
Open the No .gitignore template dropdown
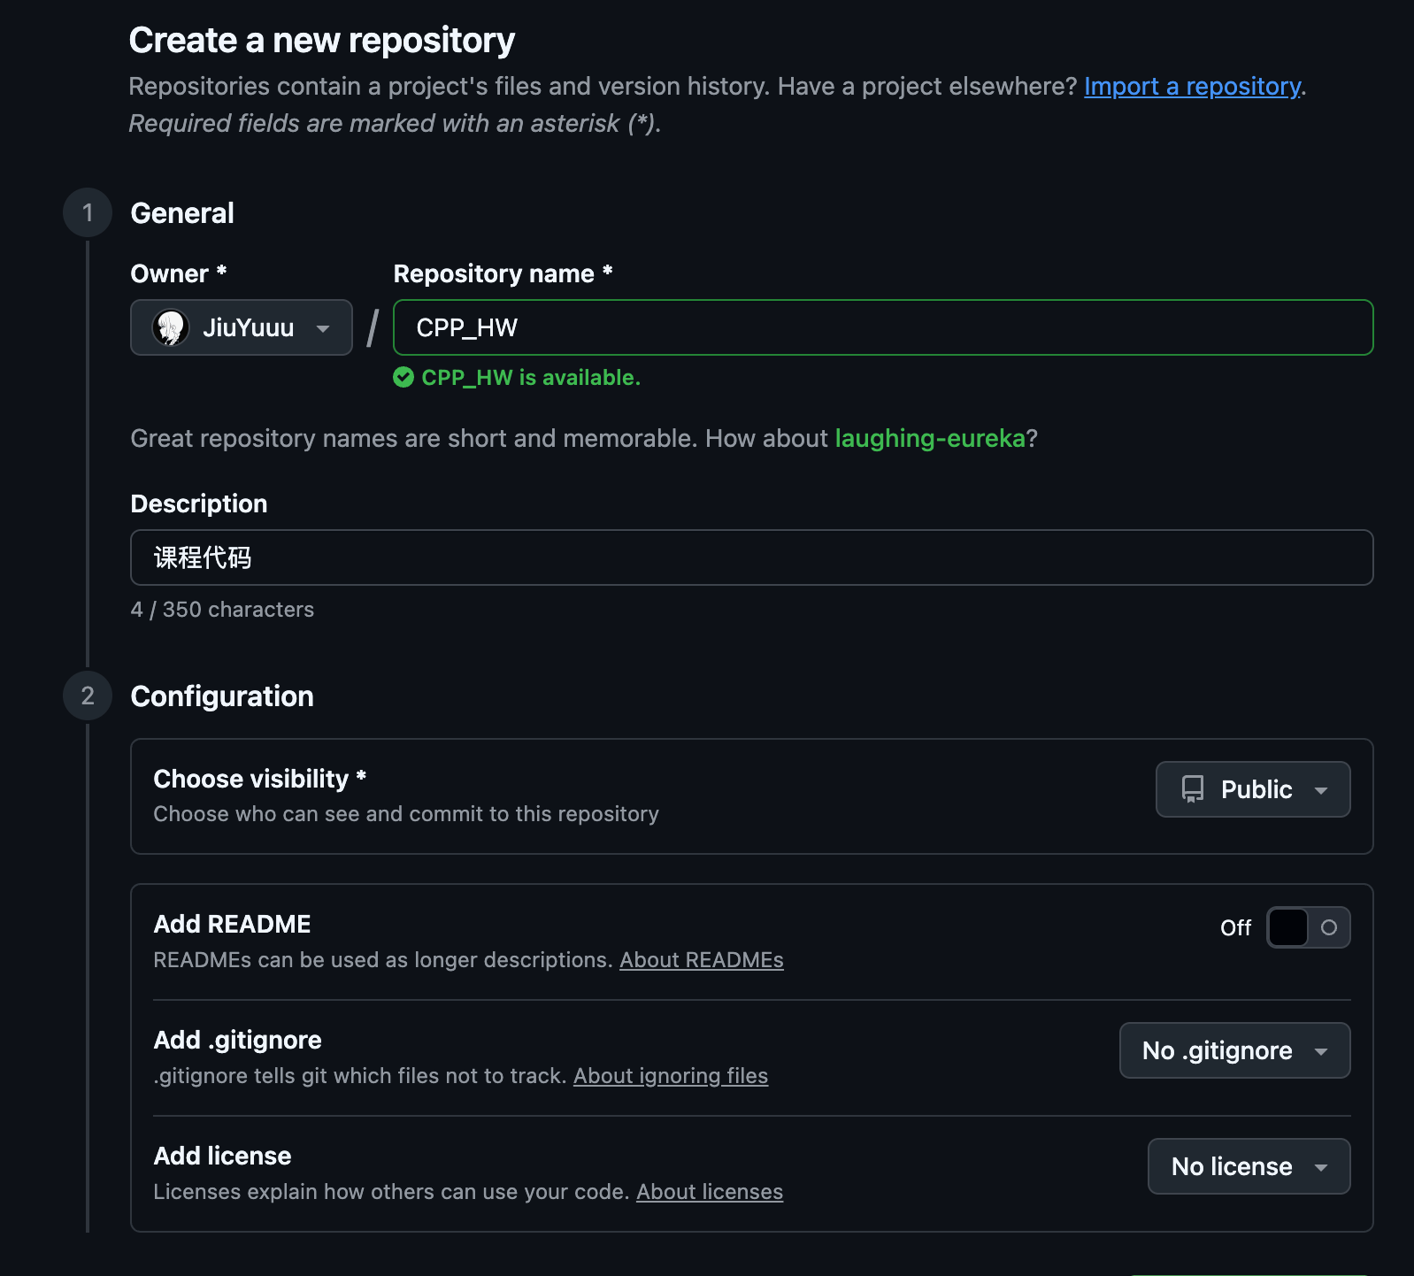1234,1050
